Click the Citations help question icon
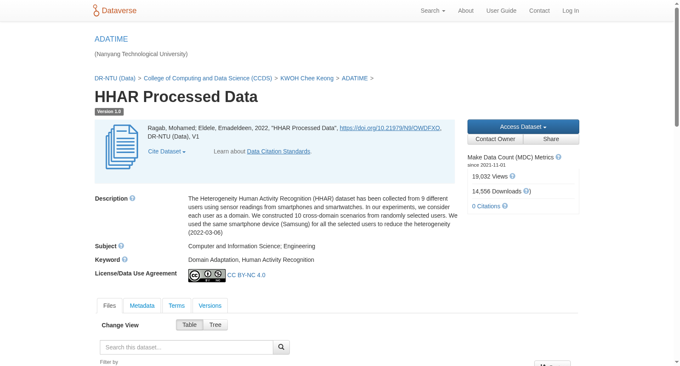The image size is (680, 366). [505, 206]
